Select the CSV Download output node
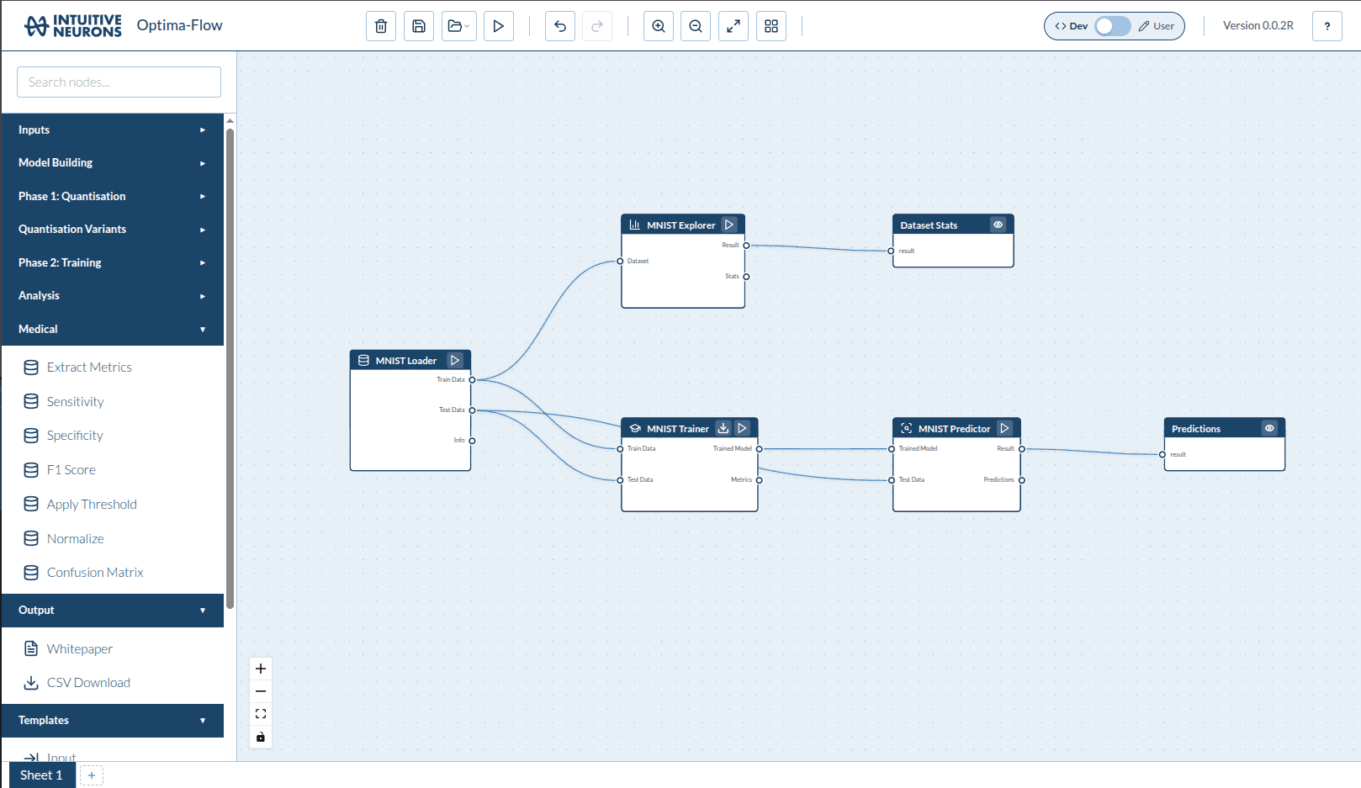This screenshot has width=1361, height=788. point(113,683)
